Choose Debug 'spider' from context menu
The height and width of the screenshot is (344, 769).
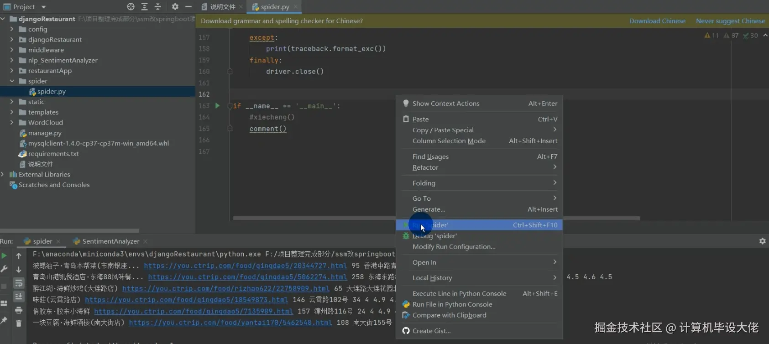[x=479, y=236]
